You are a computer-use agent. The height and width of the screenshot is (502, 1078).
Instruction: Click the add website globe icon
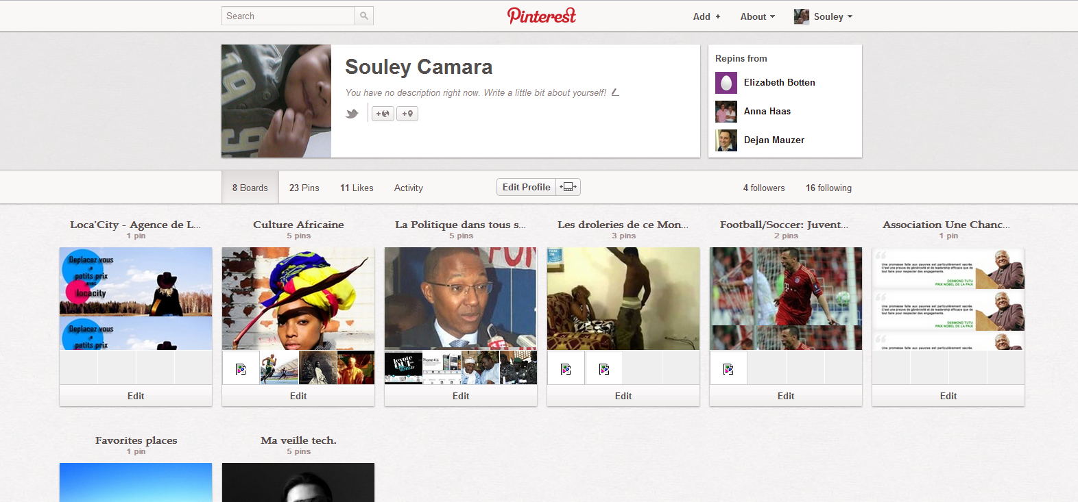point(383,114)
